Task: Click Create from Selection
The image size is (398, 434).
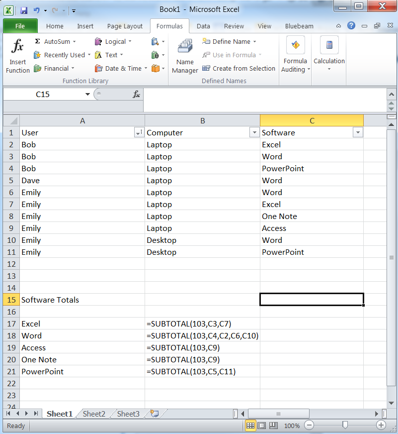Action: pos(239,68)
